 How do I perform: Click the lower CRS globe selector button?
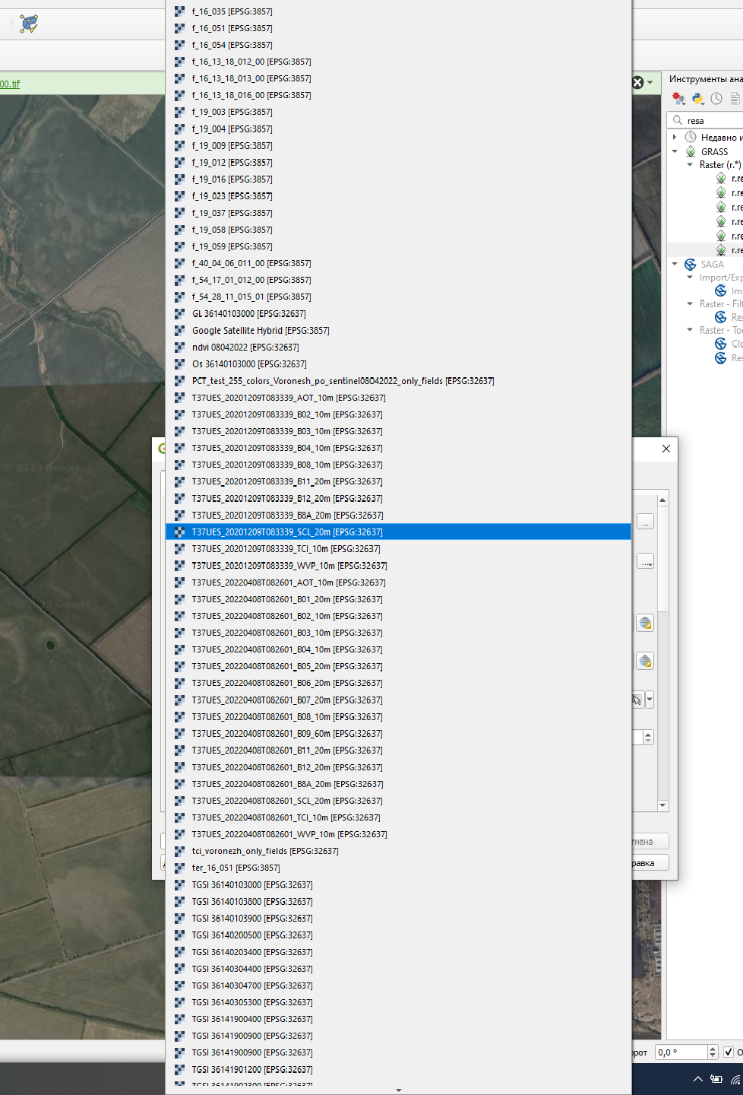coord(645,662)
